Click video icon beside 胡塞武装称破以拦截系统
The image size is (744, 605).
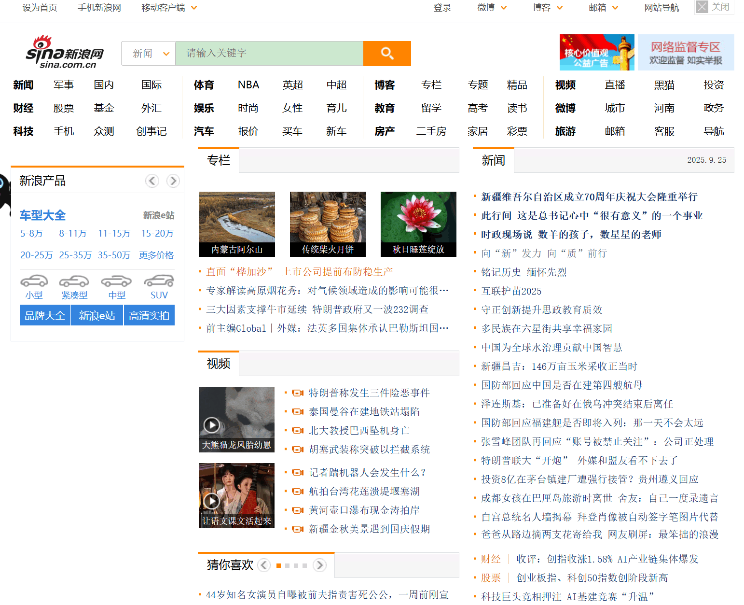298,450
